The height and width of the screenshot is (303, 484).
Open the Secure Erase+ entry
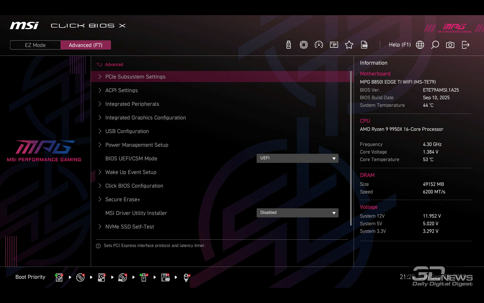(123, 199)
